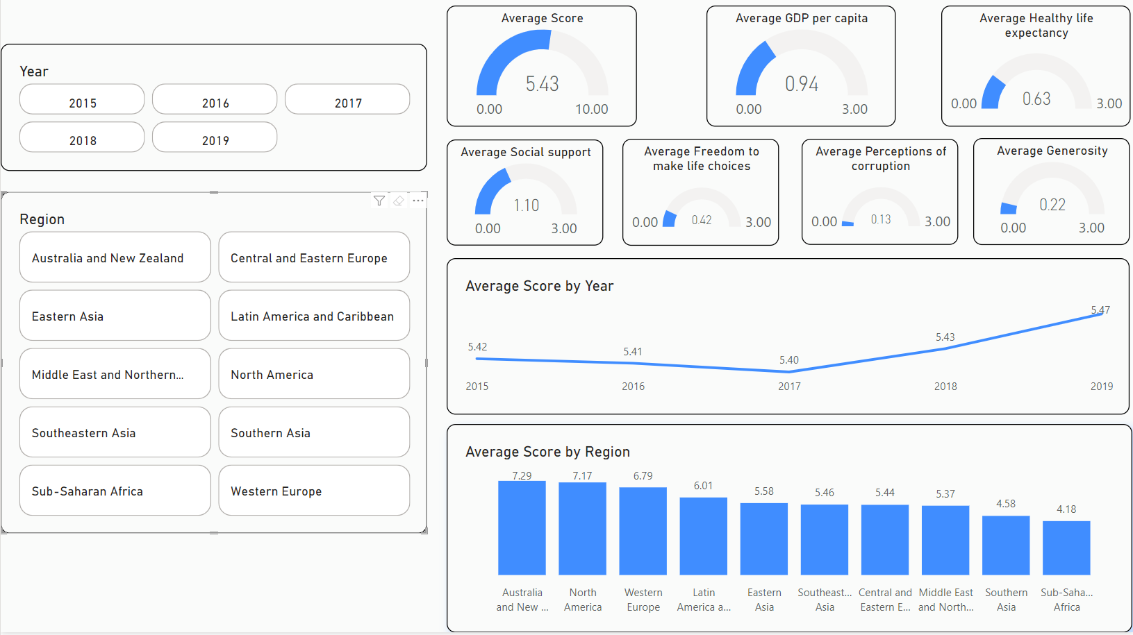Click the 5.42 data label for 2015

coord(477,347)
